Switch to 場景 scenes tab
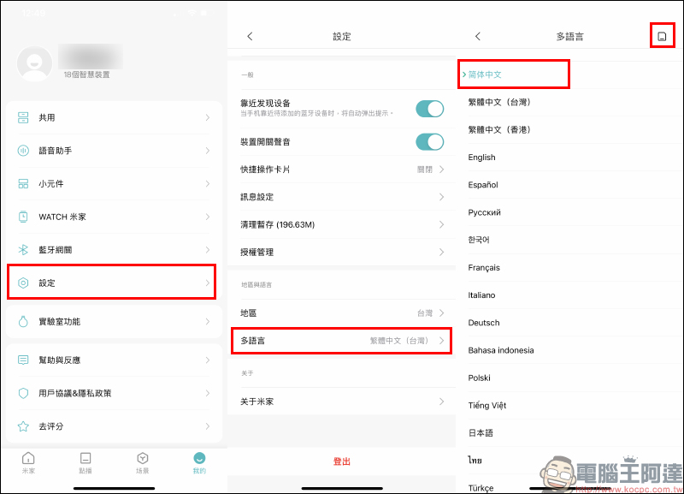This screenshot has height=494, width=684. point(143,462)
